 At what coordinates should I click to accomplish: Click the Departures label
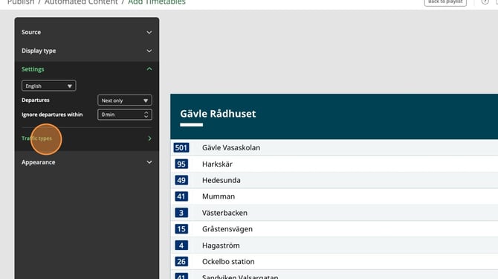[x=36, y=100]
